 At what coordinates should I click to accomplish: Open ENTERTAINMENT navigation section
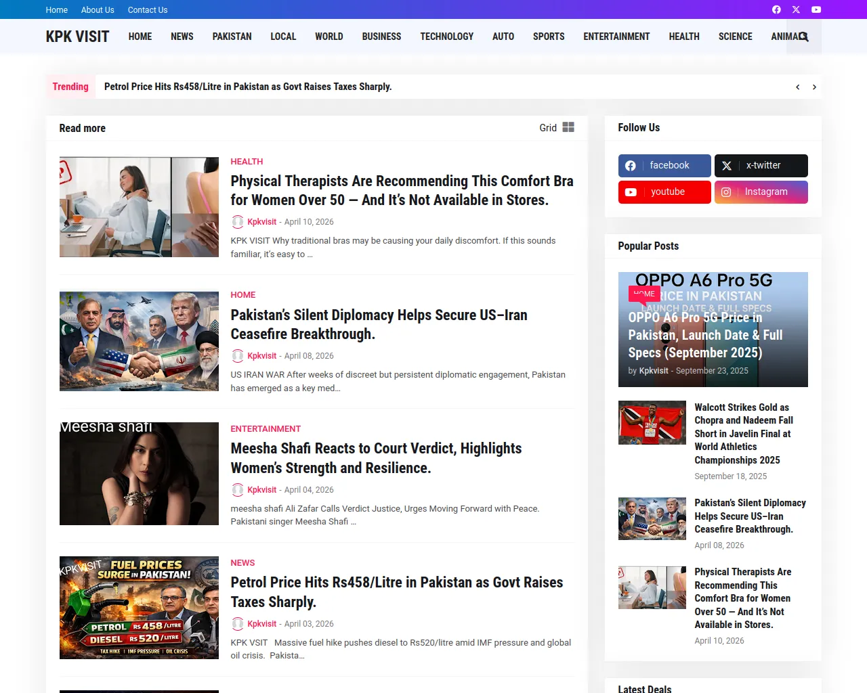616,37
